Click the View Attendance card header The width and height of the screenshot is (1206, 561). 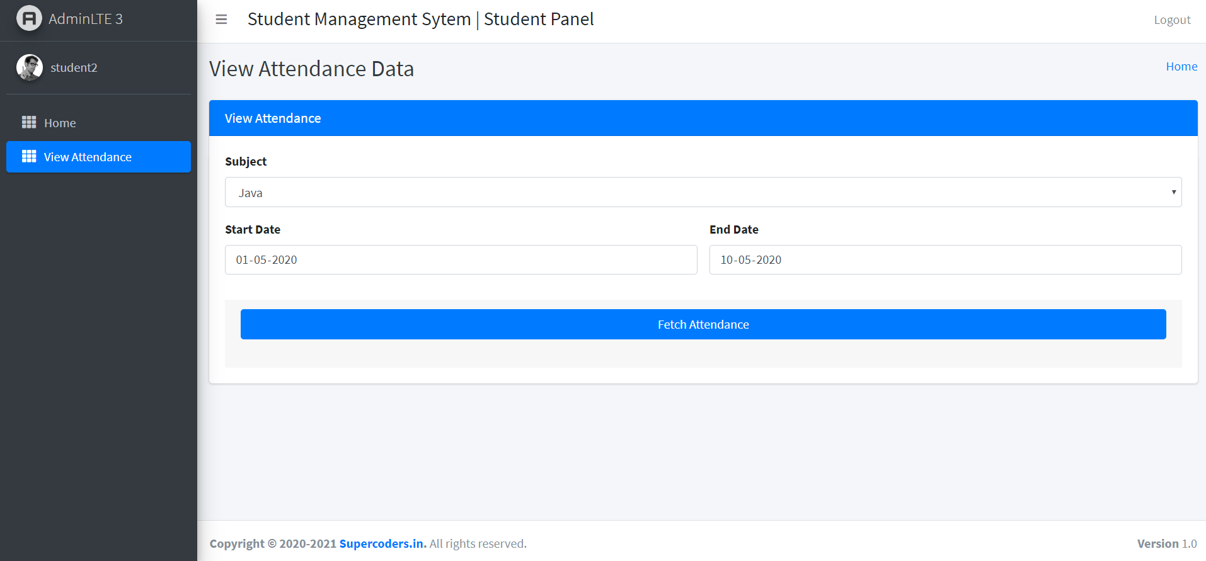pos(703,118)
